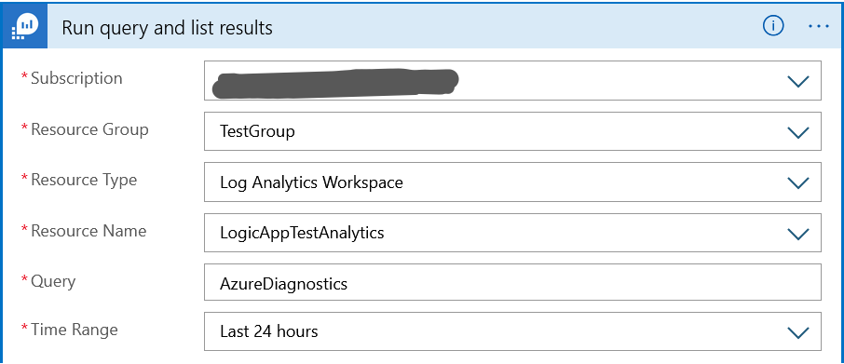The height and width of the screenshot is (364, 844).
Task: Click the Azure Monitor Logs connector icon
Action: click(25, 27)
